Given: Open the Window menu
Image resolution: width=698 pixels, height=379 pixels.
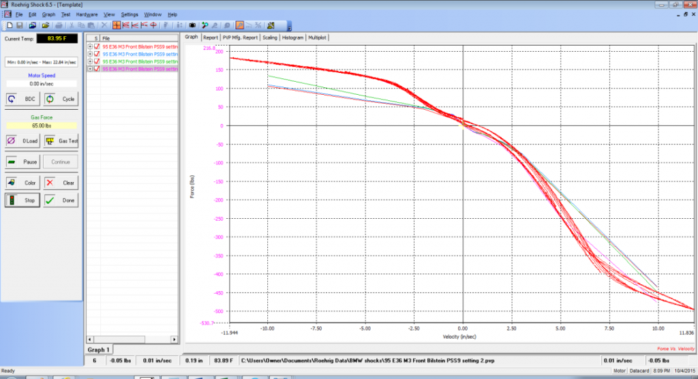Looking at the screenshot, I should tap(153, 15).
